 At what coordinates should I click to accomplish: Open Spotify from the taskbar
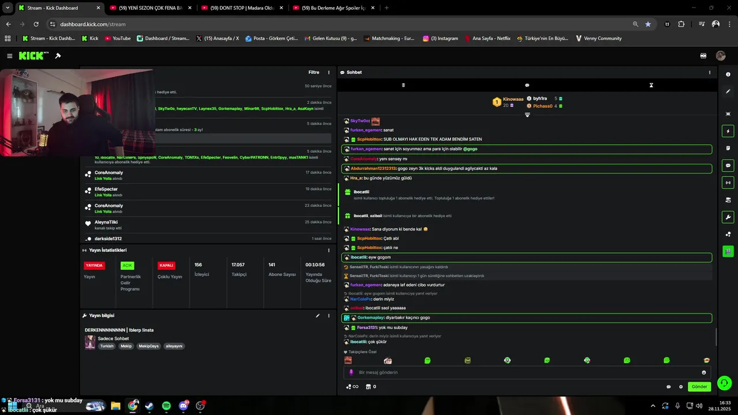coord(167,406)
